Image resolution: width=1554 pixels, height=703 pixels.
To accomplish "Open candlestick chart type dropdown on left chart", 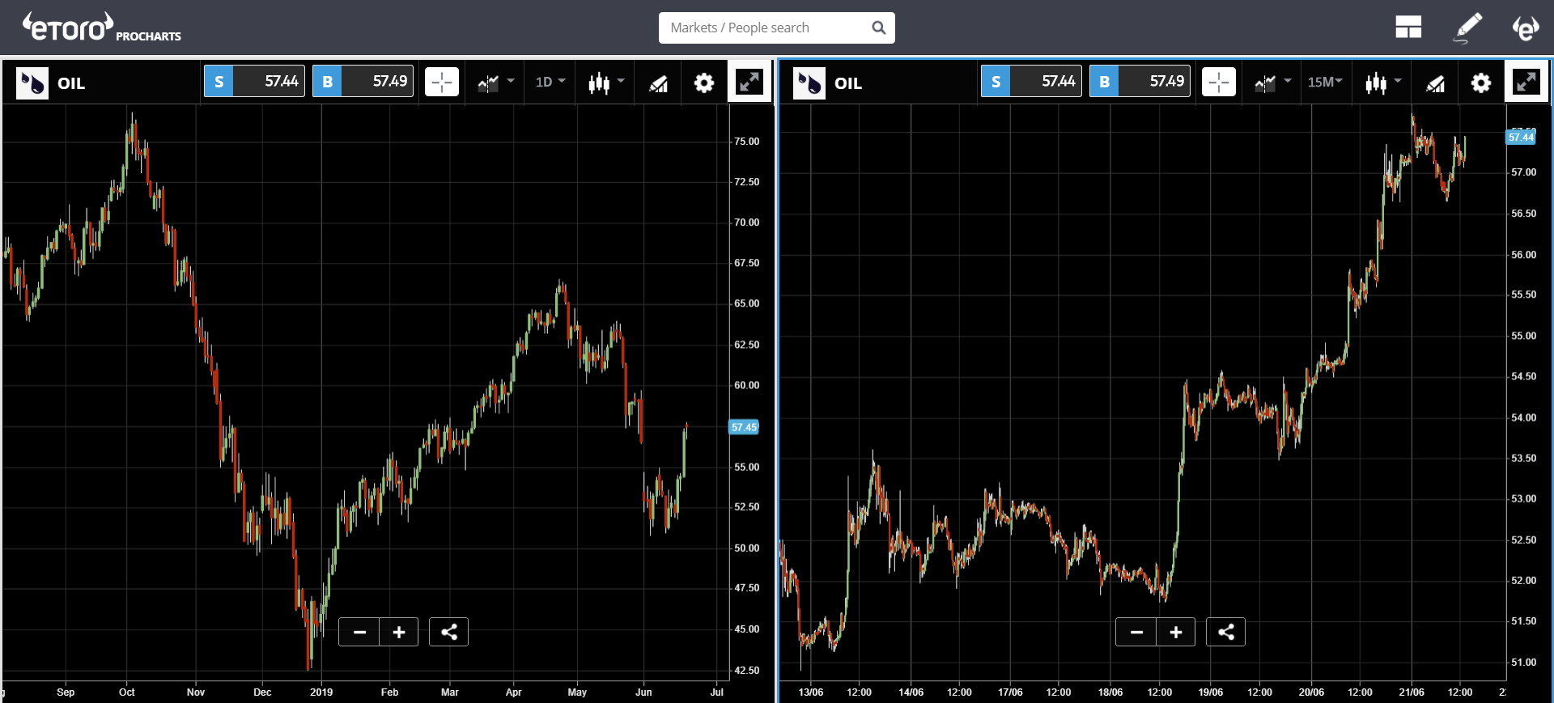I will point(606,82).
